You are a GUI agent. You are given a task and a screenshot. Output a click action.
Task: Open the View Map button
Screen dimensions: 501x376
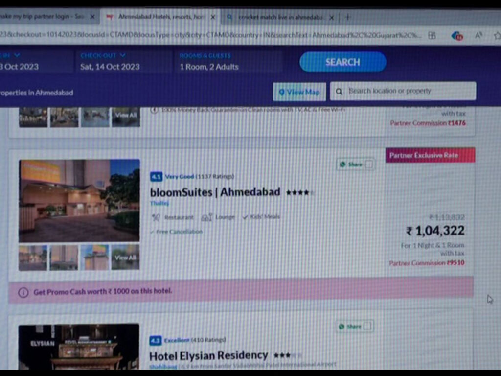coord(299,92)
